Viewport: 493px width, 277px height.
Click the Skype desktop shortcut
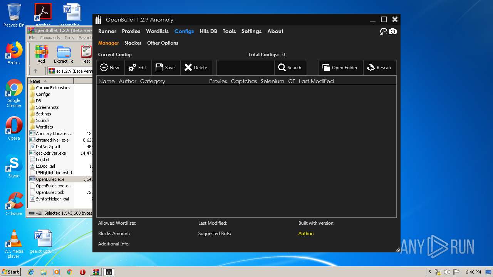pos(14,167)
